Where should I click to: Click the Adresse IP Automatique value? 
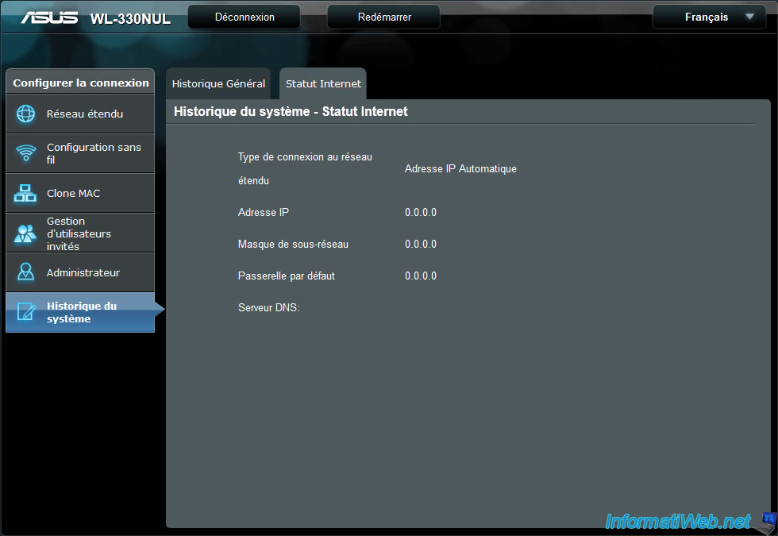[x=460, y=168]
